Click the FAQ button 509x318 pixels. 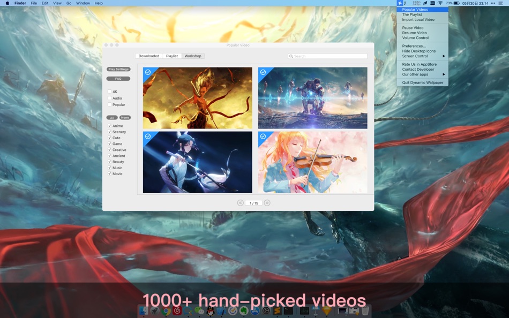[x=118, y=79]
